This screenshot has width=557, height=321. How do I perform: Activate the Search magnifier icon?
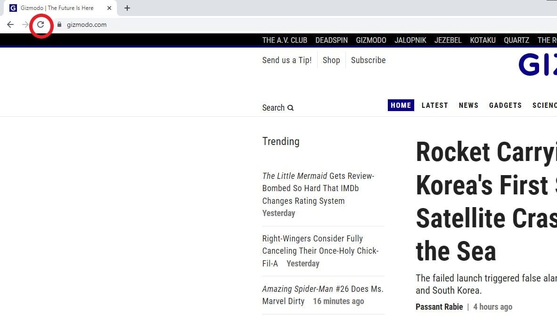click(x=291, y=108)
